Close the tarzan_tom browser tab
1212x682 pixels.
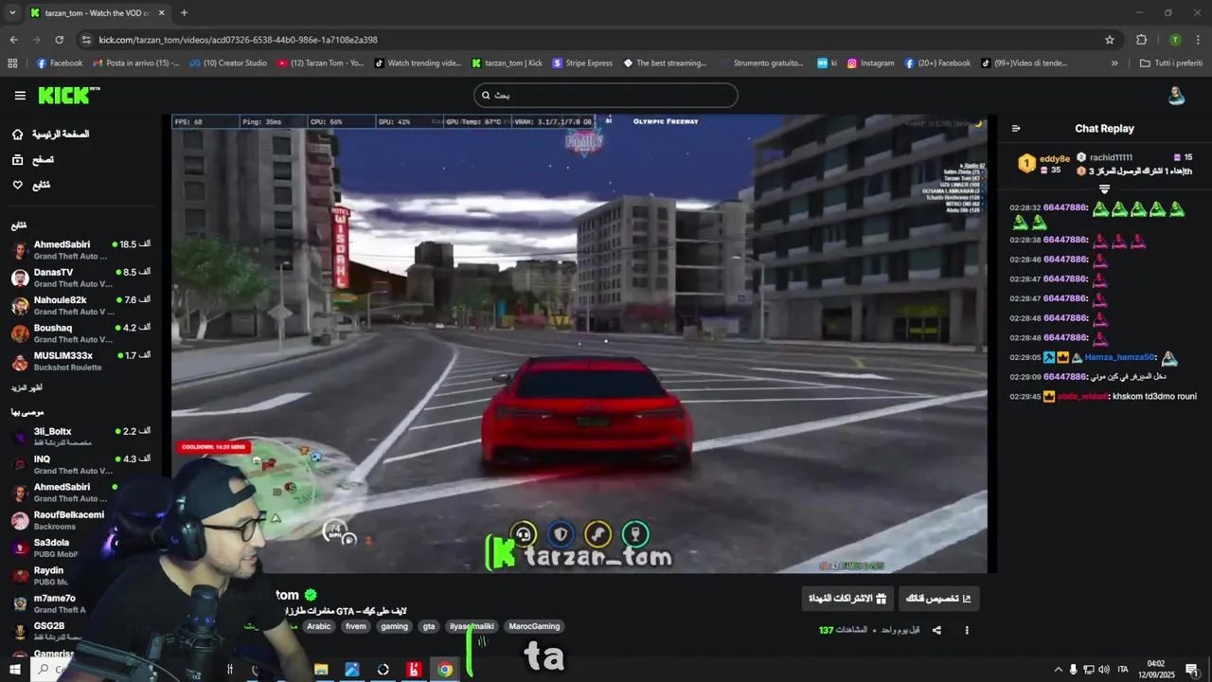(x=162, y=13)
